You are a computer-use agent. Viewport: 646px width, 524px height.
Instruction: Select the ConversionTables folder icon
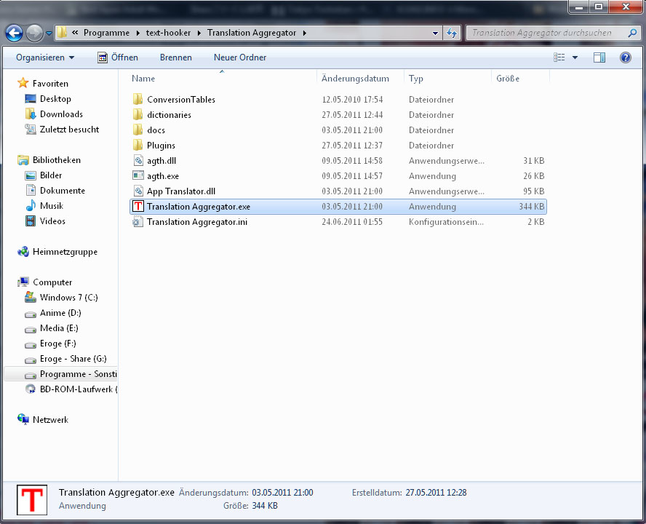(x=138, y=100)
